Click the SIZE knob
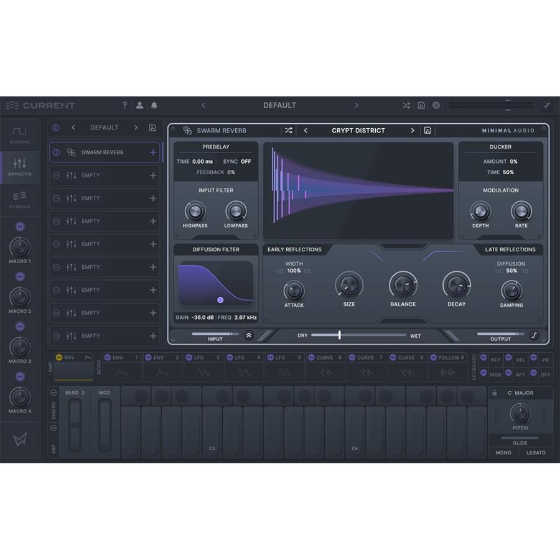This screenshot has width=560, height=560. point(349,285)
